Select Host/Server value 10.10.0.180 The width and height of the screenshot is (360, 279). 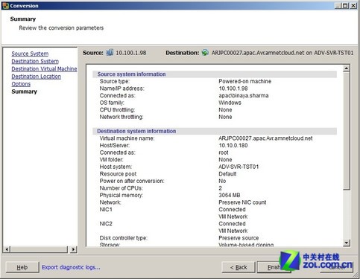(x=233, y=145)
